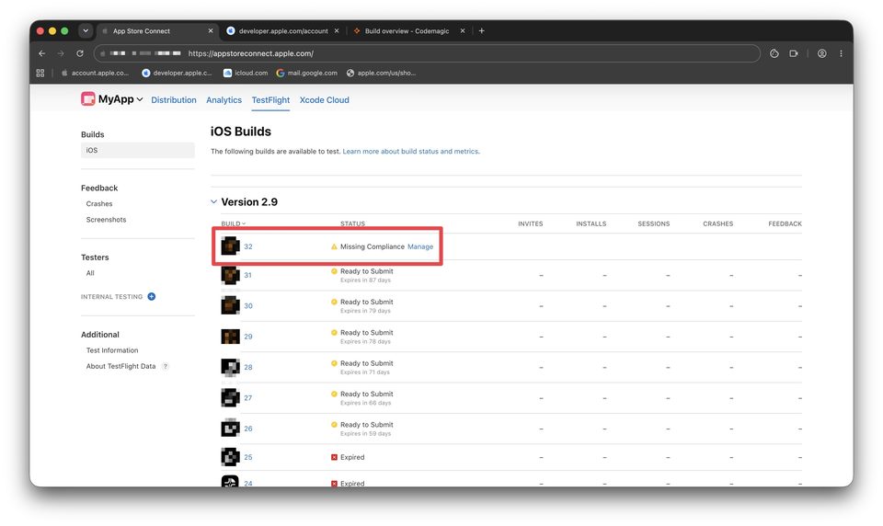Open build 30 link
The image size is (883, 526).
tap(247, 306)
